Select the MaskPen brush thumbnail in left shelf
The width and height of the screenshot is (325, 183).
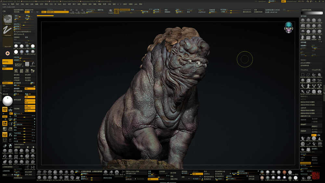(x=8, y=20)
